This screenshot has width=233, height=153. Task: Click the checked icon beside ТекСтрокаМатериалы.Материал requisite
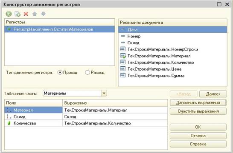tap(123, 56)
